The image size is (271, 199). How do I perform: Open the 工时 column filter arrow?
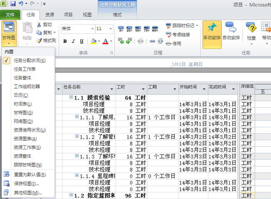pos(143,89)
